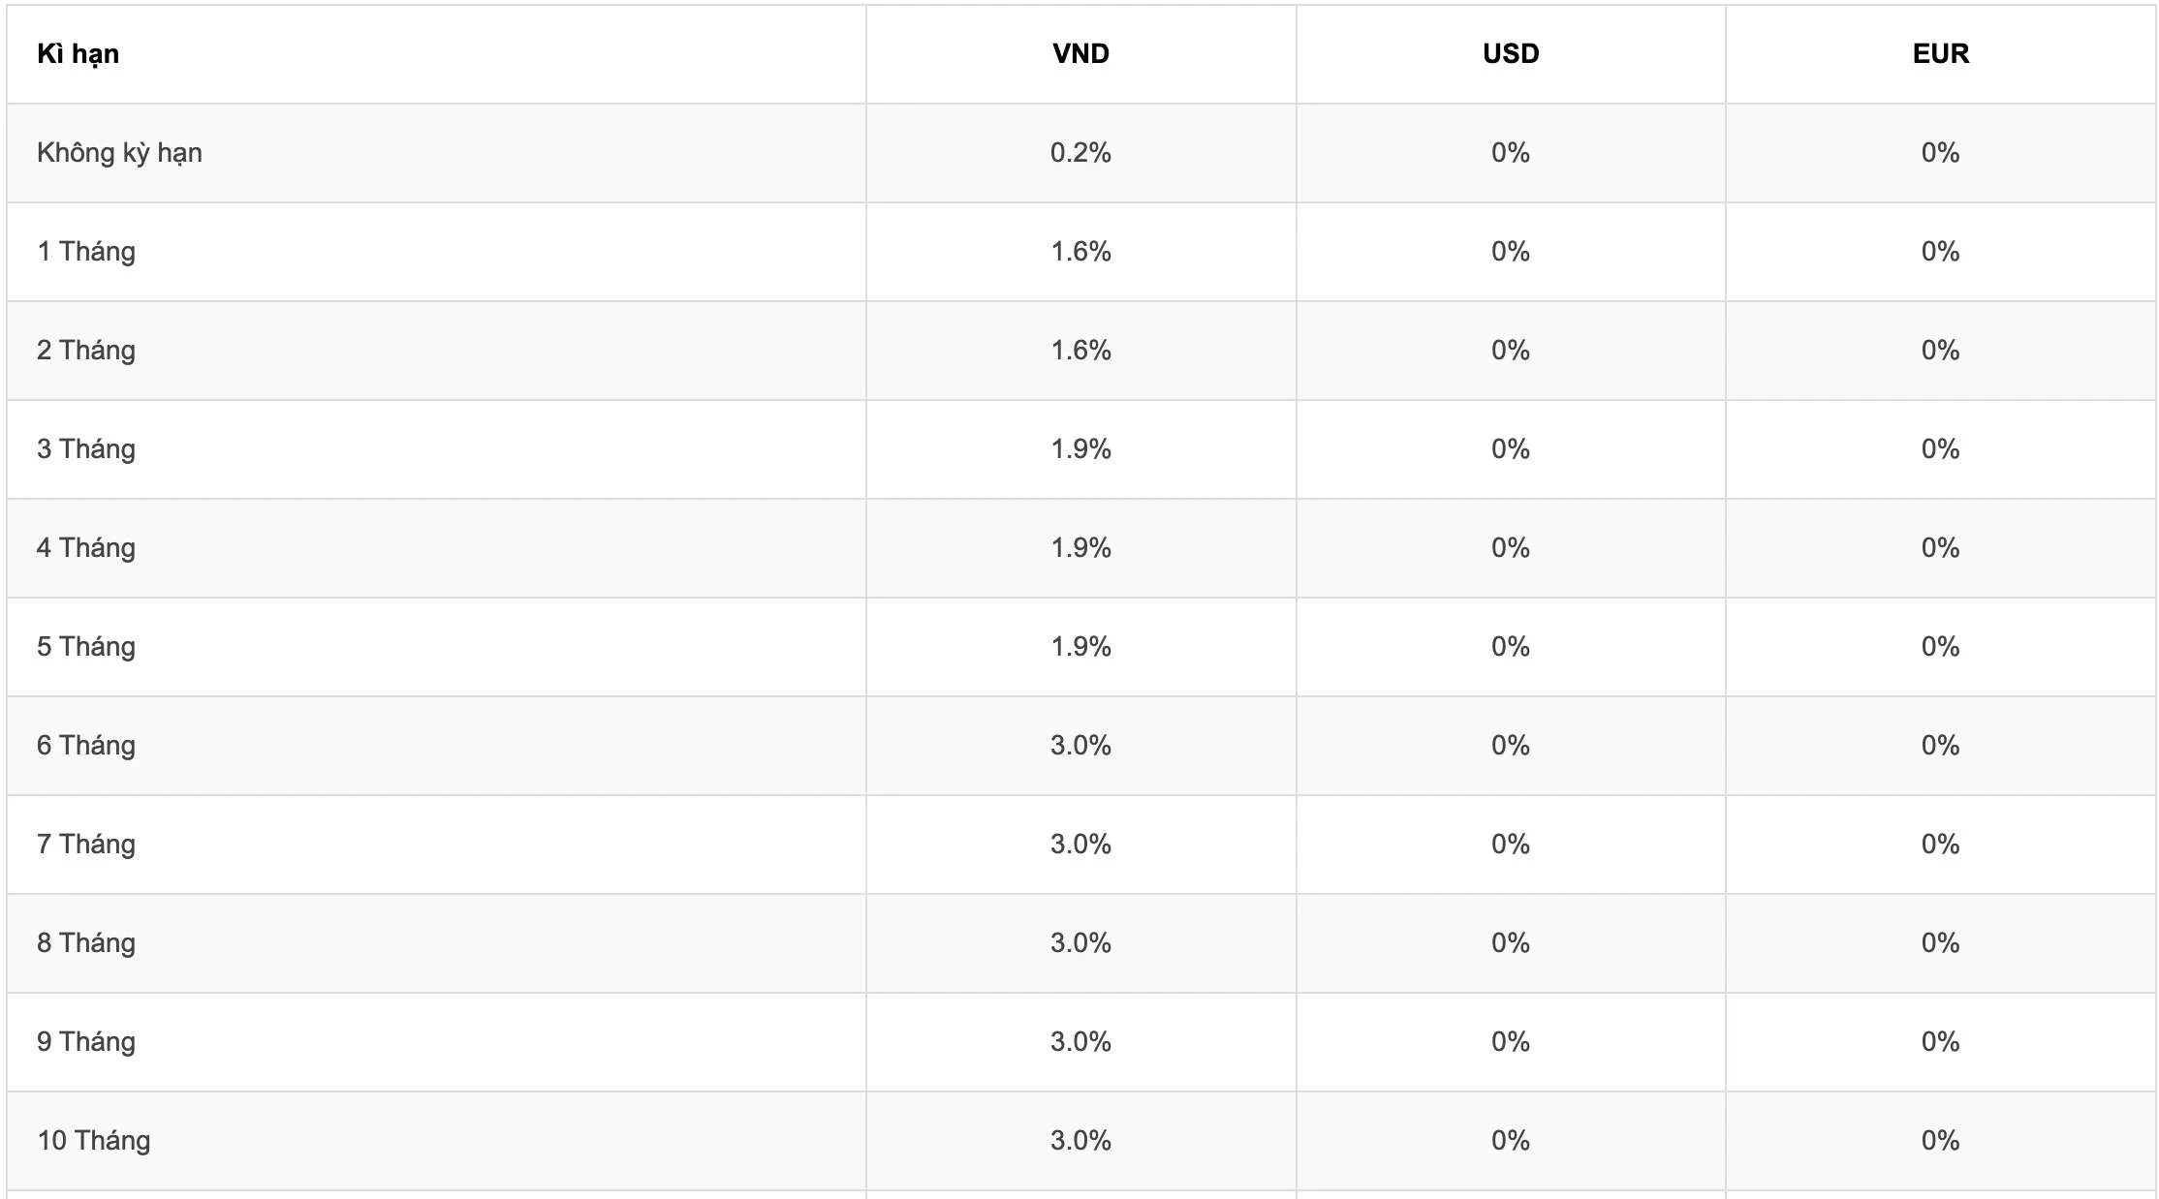Click the EUR column header
Viewport: 2159px width, 1199px height.
(1940, 54)
